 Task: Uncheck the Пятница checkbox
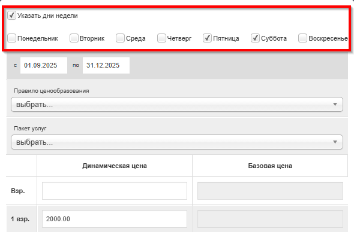tap(207, 38)
